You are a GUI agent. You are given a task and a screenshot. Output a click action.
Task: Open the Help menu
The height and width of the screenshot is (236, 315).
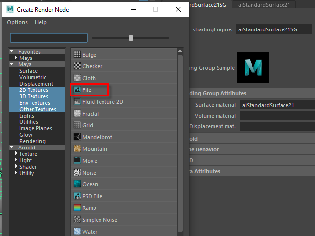pos(41,22)
